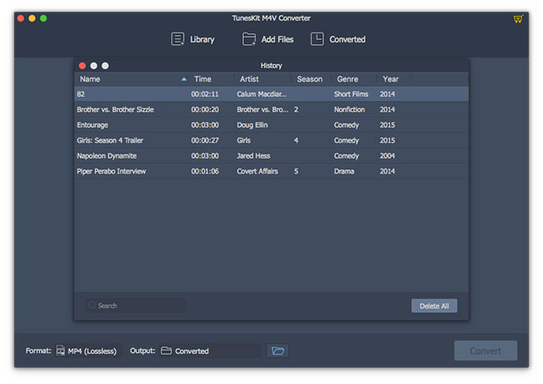The image size is (543, 384).
Task: Select Girls: Season 4 Trailer row
Action: [271, 140]
